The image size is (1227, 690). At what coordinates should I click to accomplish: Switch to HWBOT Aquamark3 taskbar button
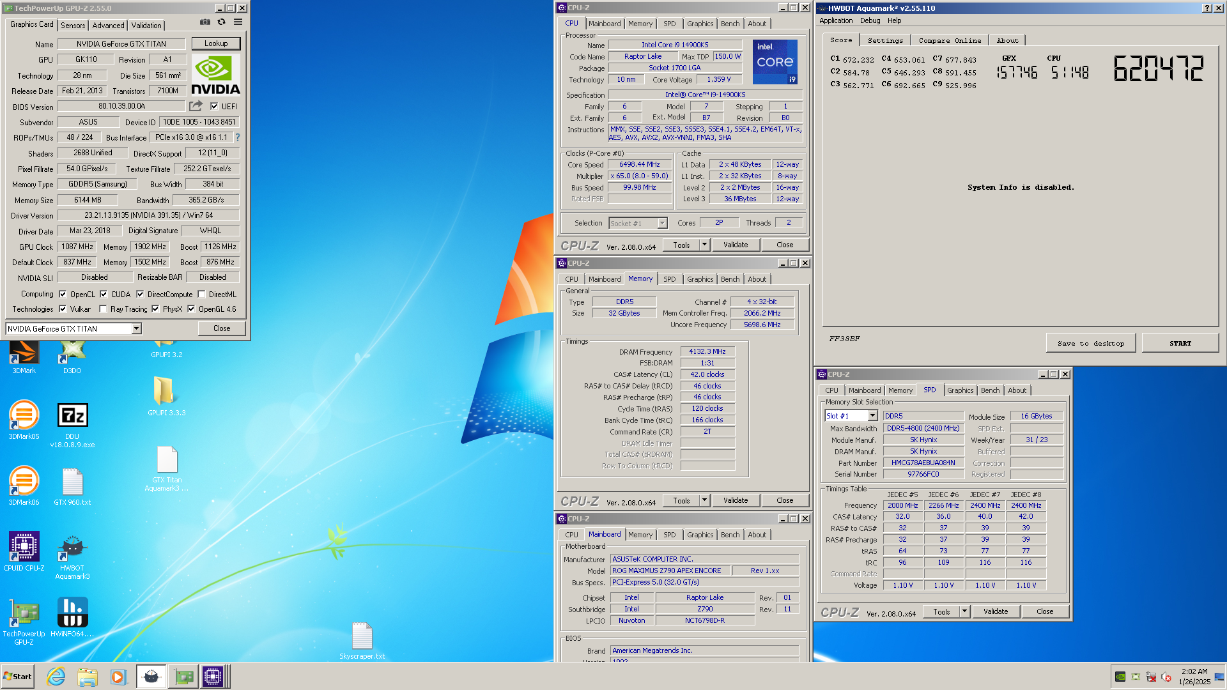(151, 677)
